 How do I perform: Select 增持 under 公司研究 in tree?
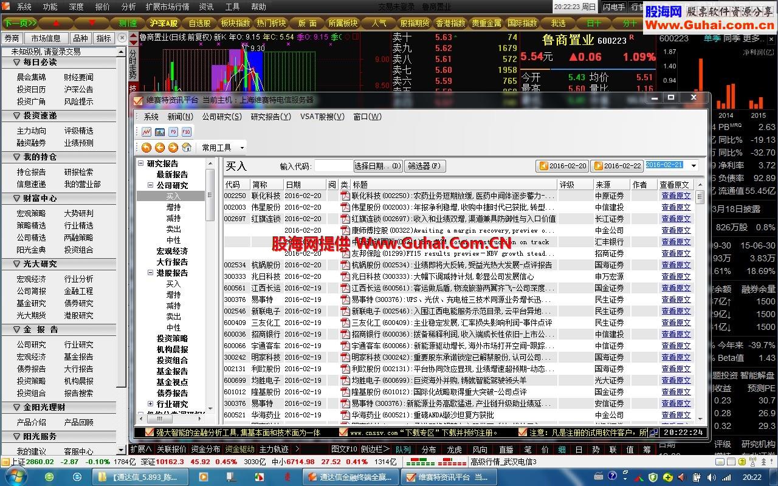pyautogui.click(x=173, y=207)
